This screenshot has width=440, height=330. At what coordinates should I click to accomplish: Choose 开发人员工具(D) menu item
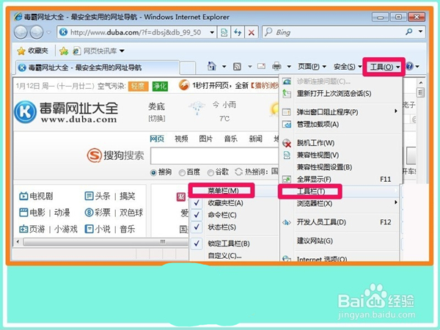click(x=340, y=222)
